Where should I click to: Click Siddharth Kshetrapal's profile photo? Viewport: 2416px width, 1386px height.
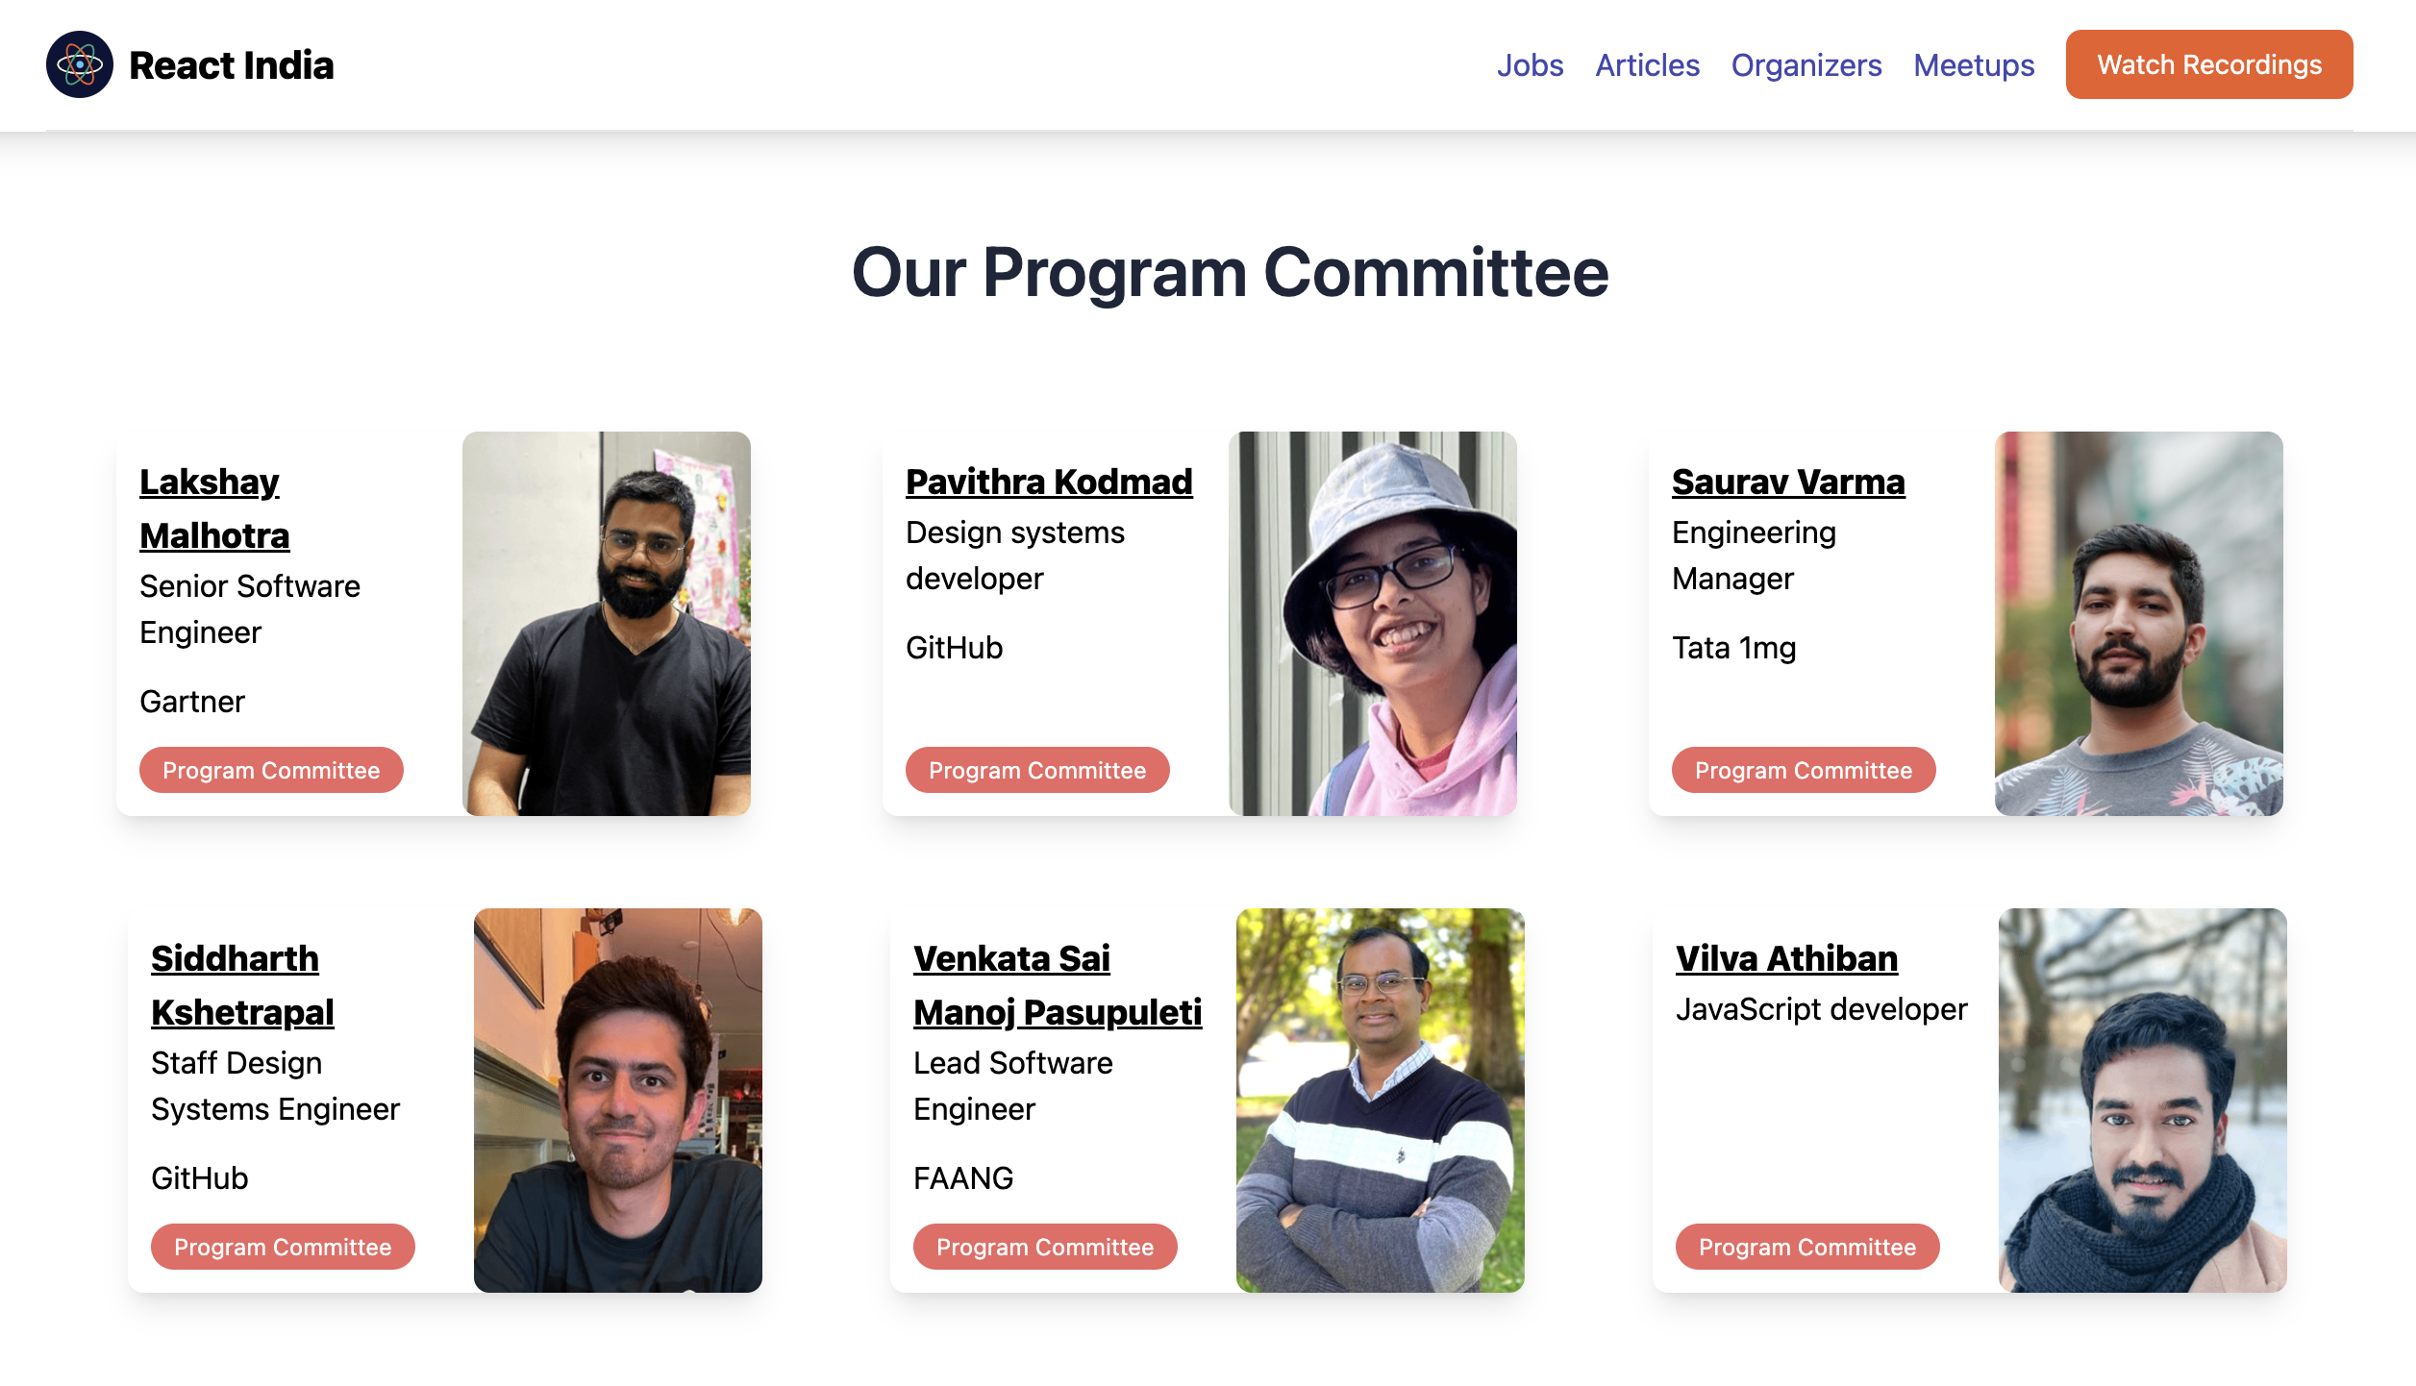[617, 1100]
